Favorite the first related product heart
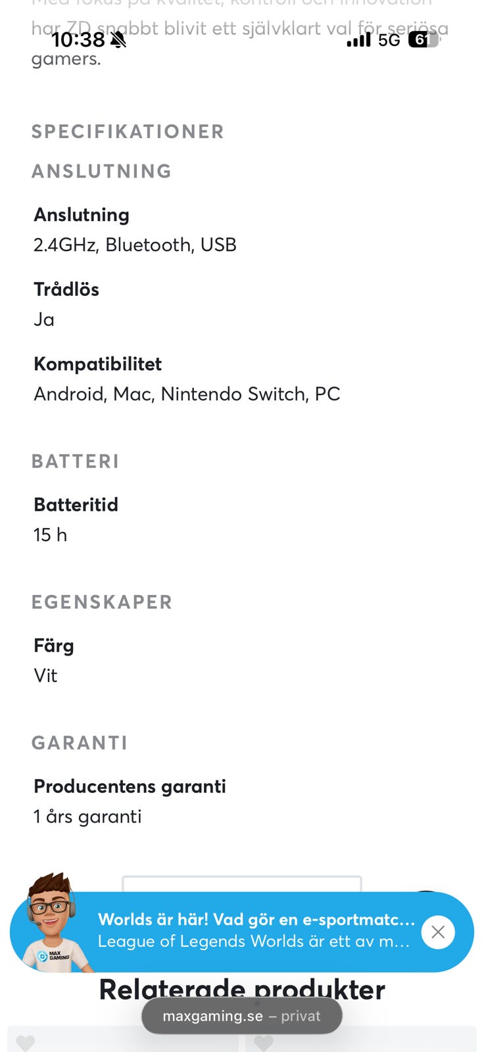 click(25, 1043)
